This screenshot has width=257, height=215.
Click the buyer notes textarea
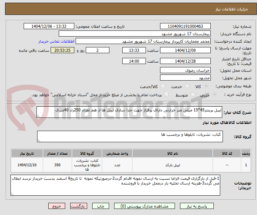coord(115,185)
